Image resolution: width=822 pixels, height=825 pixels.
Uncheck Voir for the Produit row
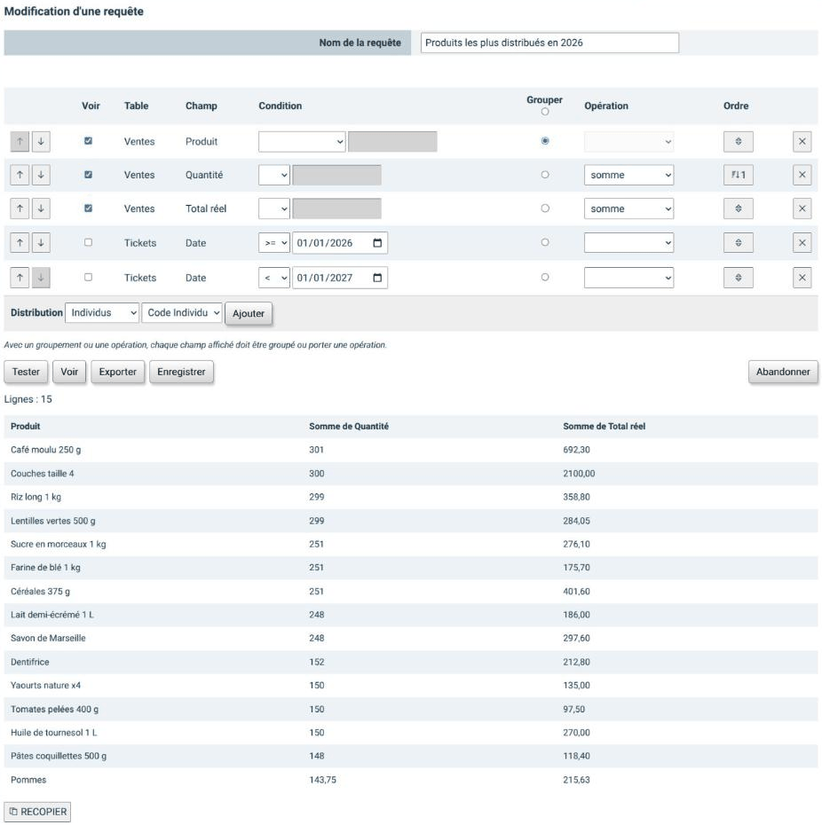pos(89,141)
